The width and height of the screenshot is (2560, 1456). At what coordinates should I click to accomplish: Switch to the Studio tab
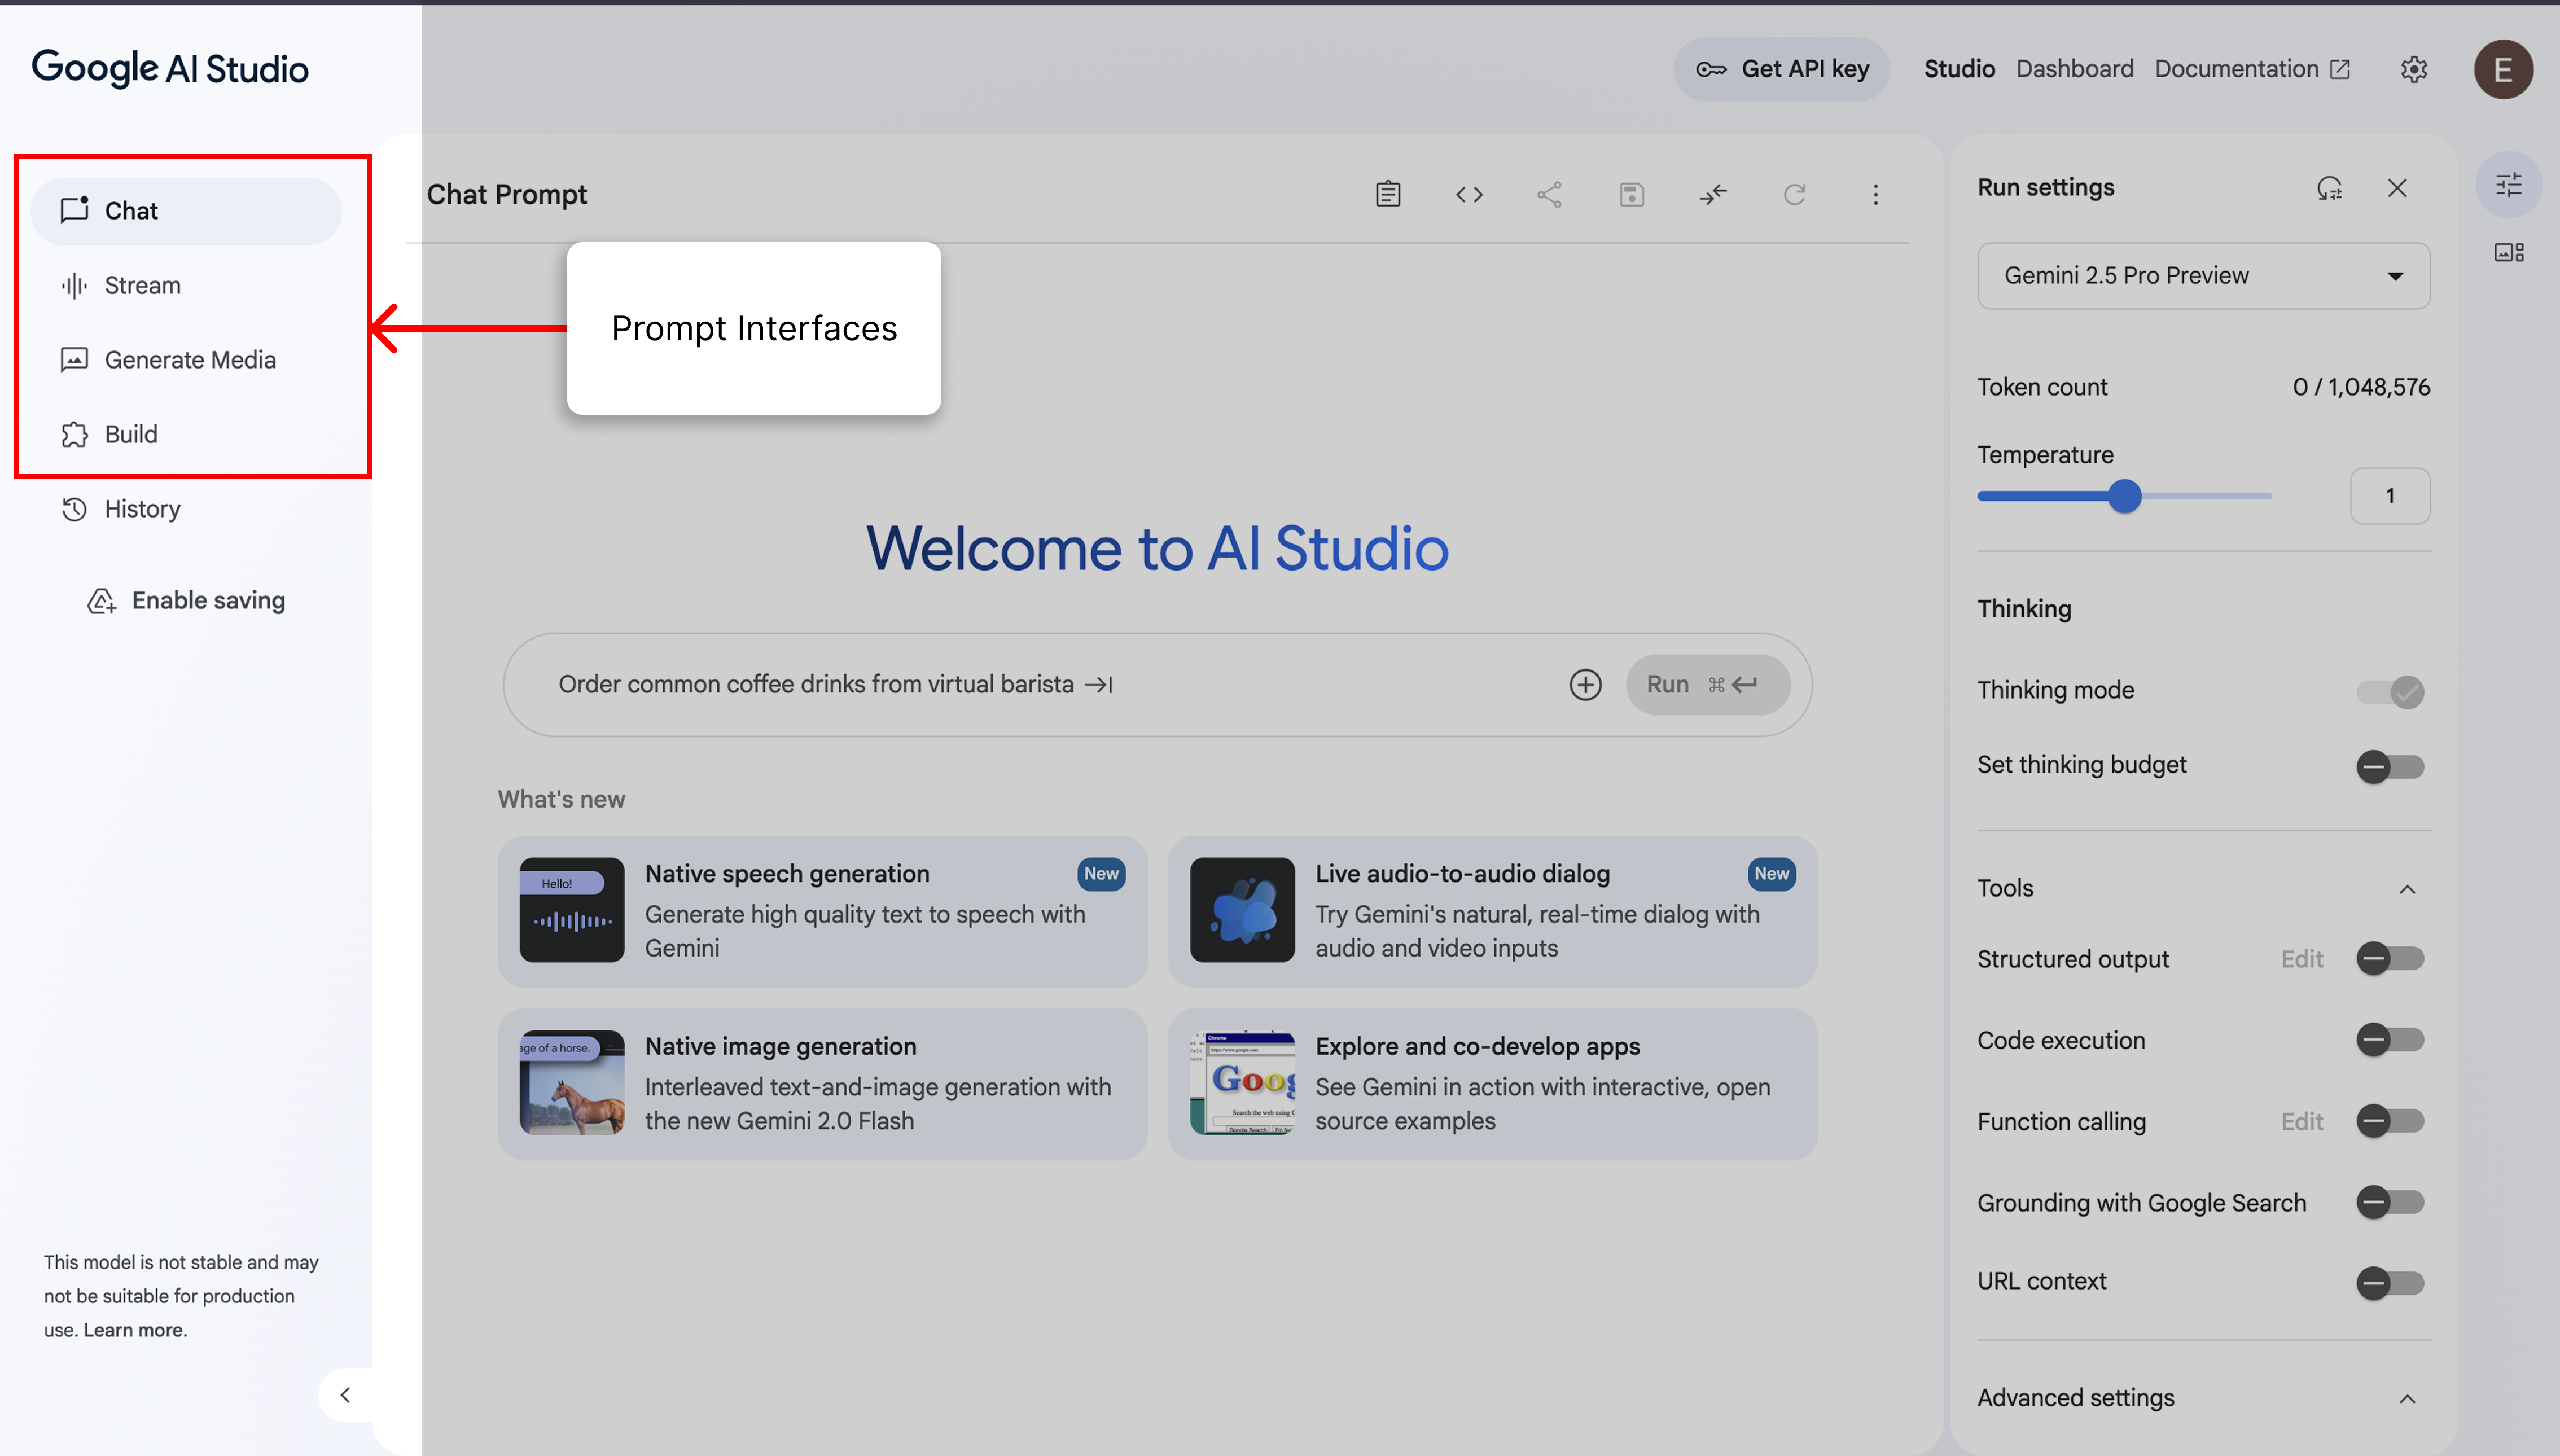[1959, 69]
